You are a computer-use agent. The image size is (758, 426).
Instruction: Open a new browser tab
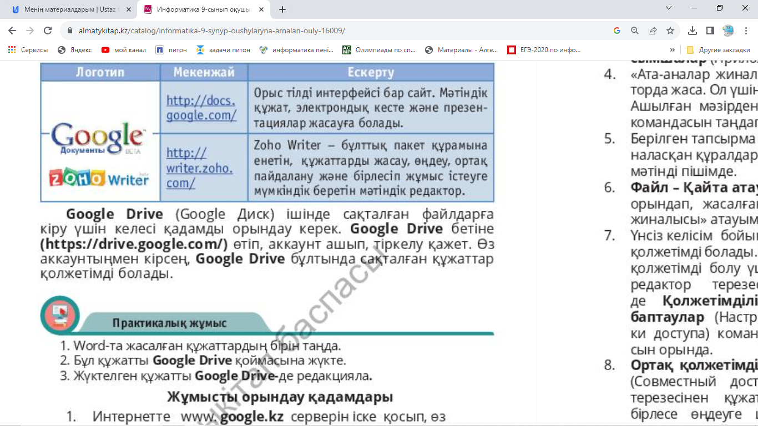click(282, 9)
